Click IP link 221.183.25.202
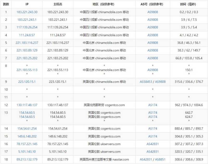The height and width of the screenshot is (164, 208). 27,58
